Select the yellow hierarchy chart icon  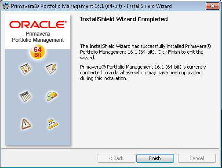53,124
